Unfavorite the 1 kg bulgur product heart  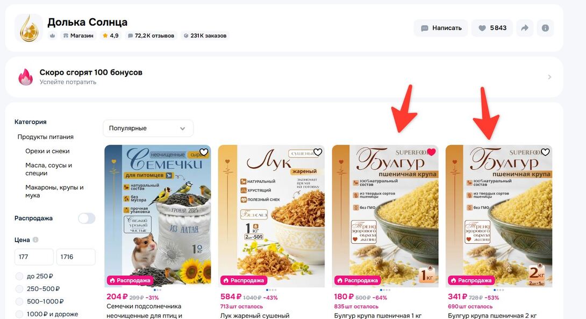tap(432, 152)
